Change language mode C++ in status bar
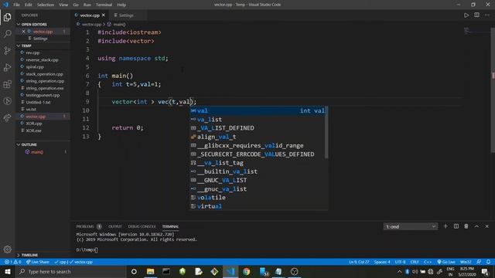 [428, 262]
